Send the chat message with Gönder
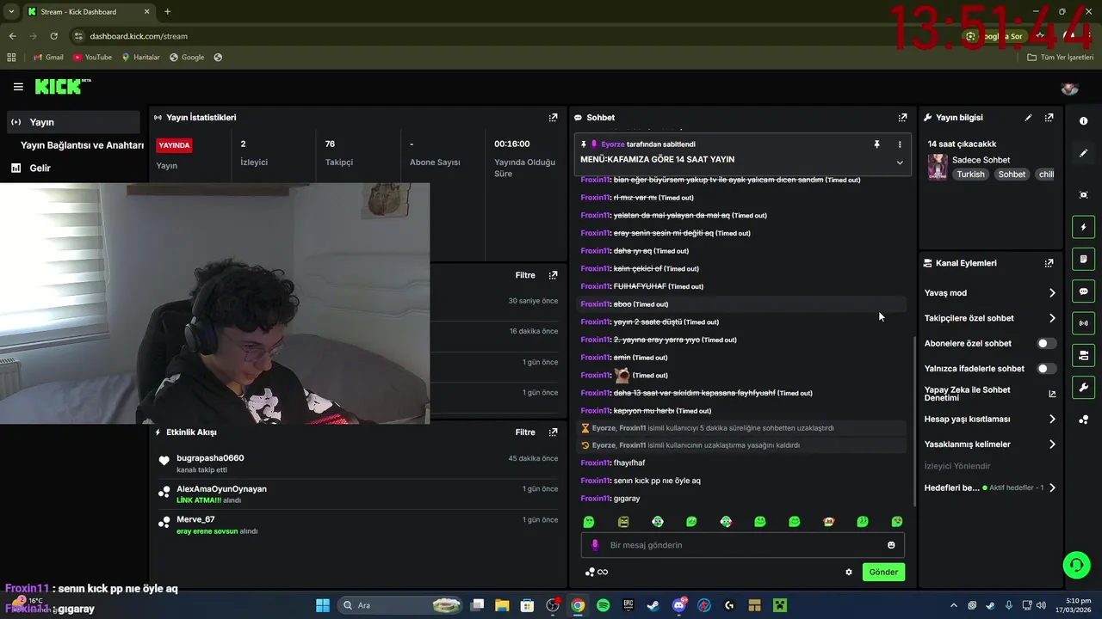1102x619 pixels. pyautogui.click(x=883, y=572)
